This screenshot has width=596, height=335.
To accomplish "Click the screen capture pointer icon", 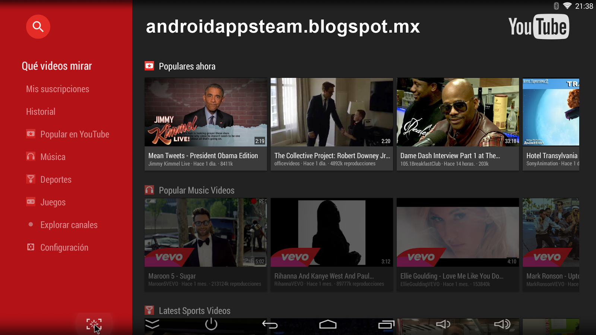I will (x=94, y=325).
